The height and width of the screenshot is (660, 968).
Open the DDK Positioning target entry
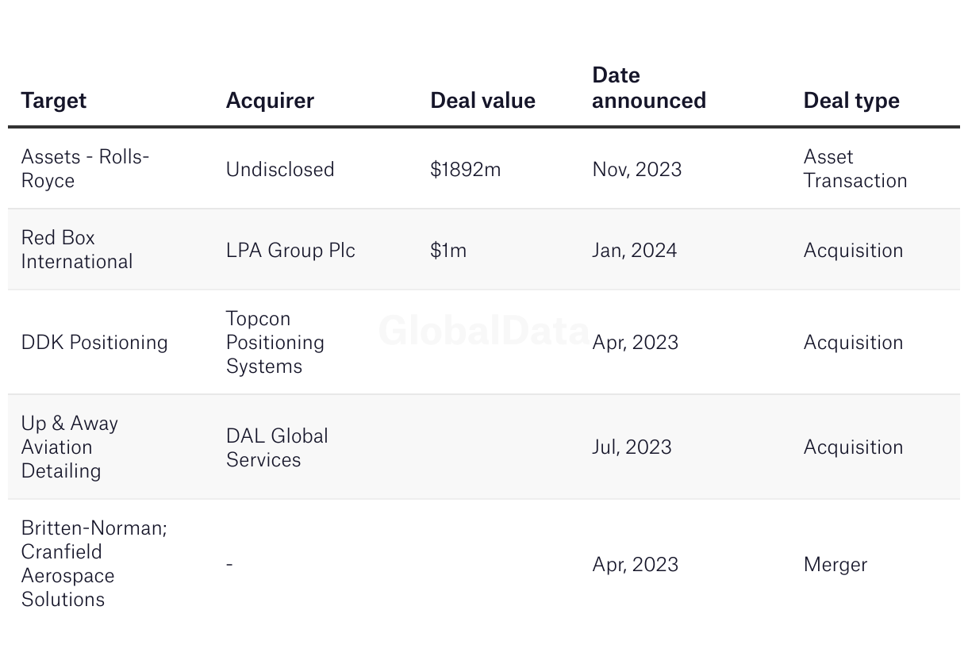(94, 343)
